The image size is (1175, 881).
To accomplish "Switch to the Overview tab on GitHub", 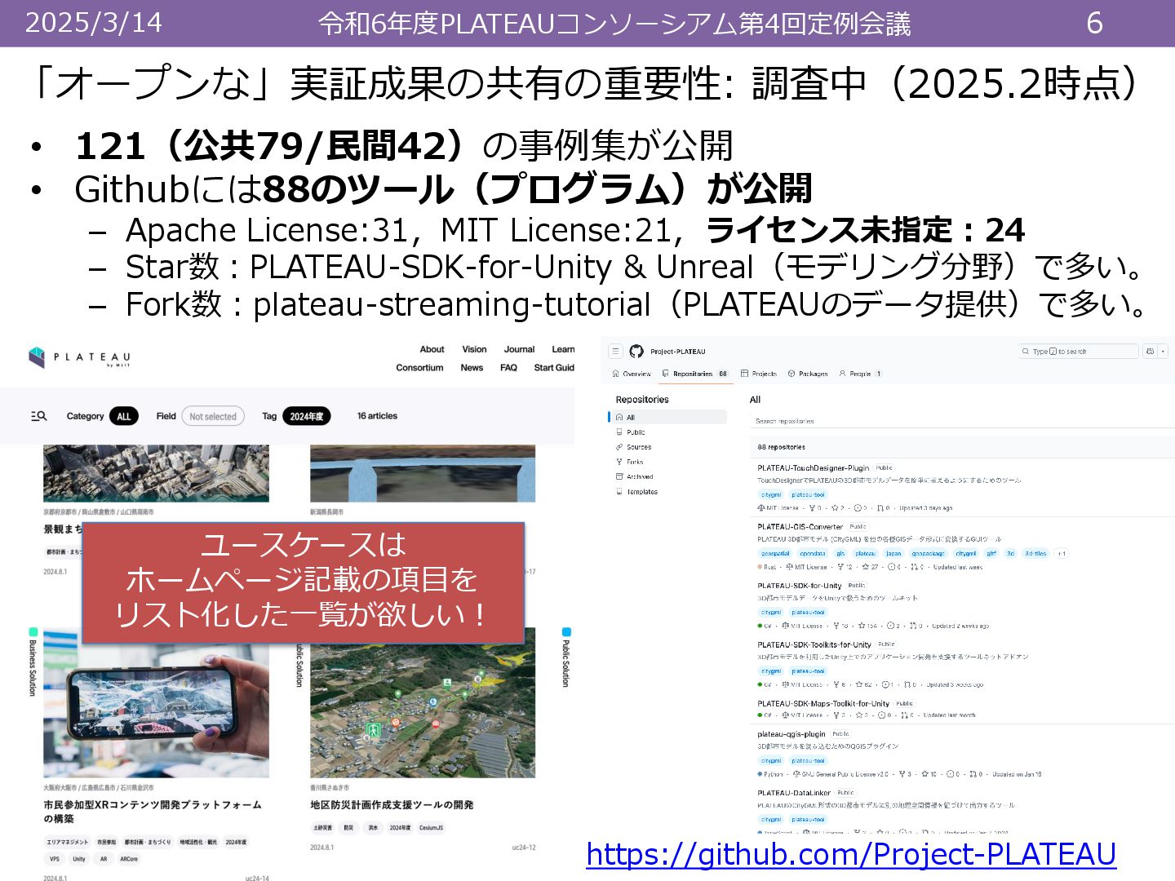I will click(632, 374).
